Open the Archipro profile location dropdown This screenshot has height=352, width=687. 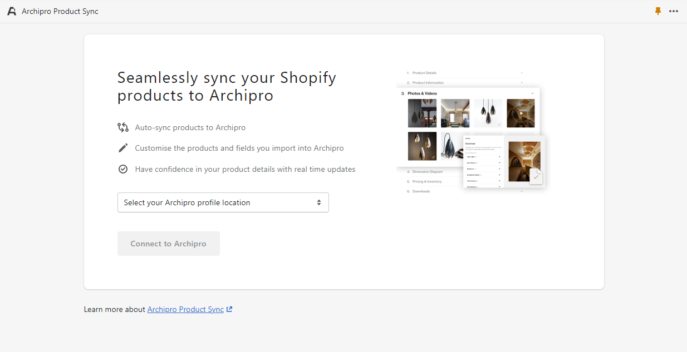[223, 202]
